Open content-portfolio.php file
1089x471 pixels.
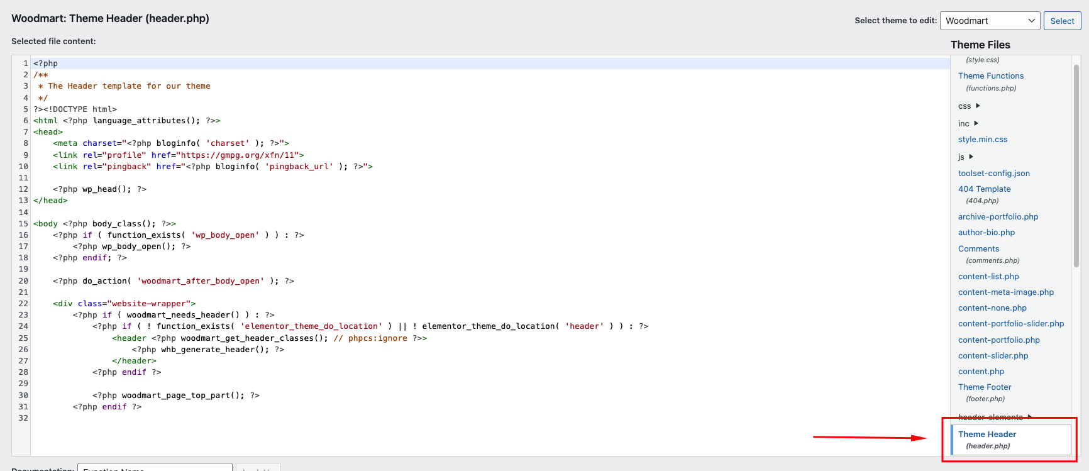[998, 340]
